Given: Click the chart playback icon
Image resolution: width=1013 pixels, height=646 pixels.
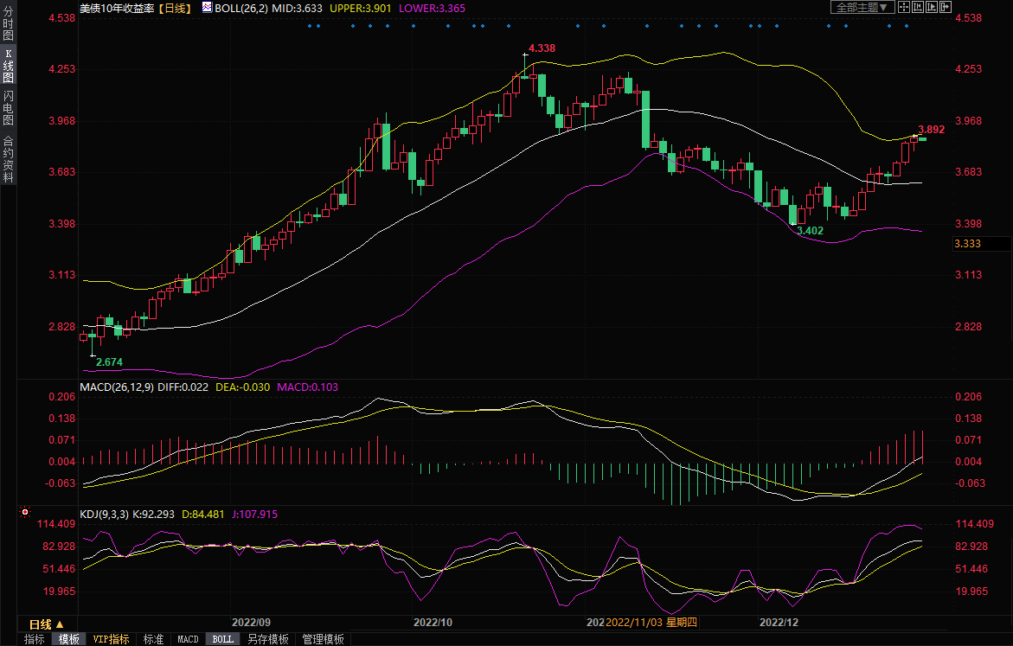Looking at the screenshot, I should click(x=931, y=8).
